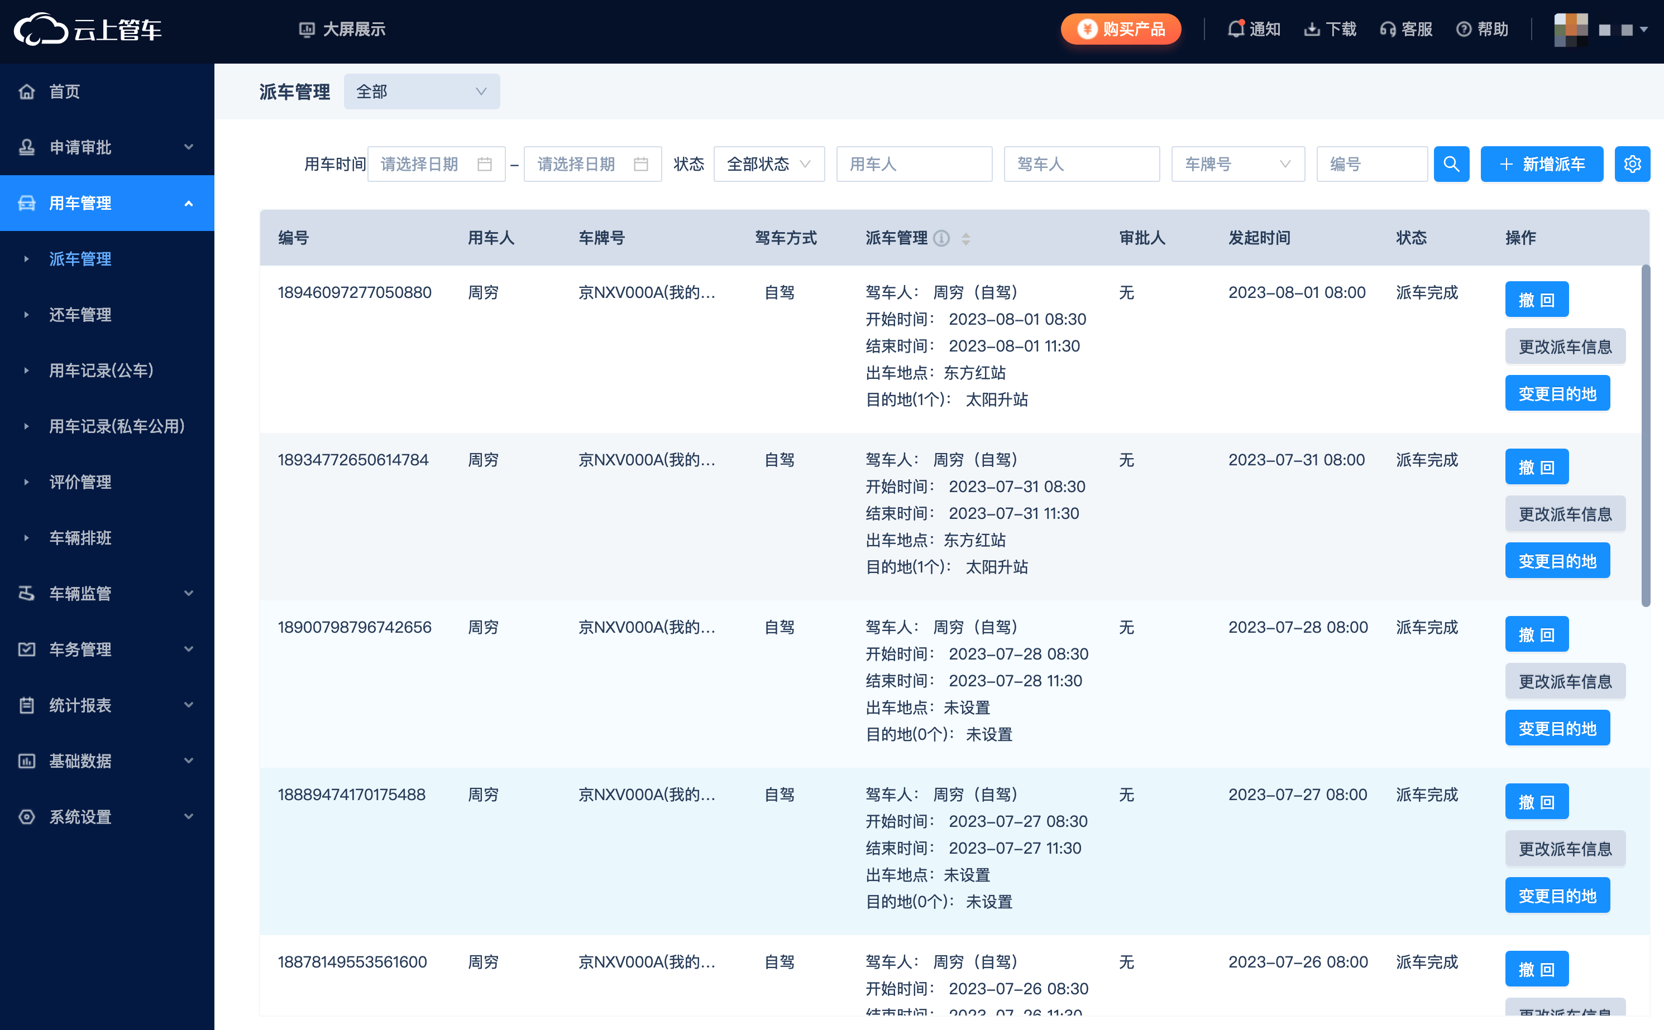
Task: Expand the 基础数据 sidebar menu
Action: click(107, 761)
